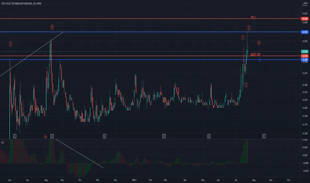Click the -0.020 value on the AO scale

point(305,171)
